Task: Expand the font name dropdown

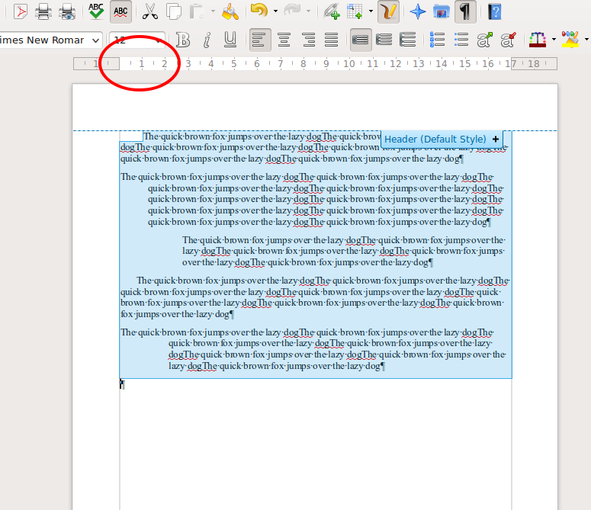Action: coord(95,40)
